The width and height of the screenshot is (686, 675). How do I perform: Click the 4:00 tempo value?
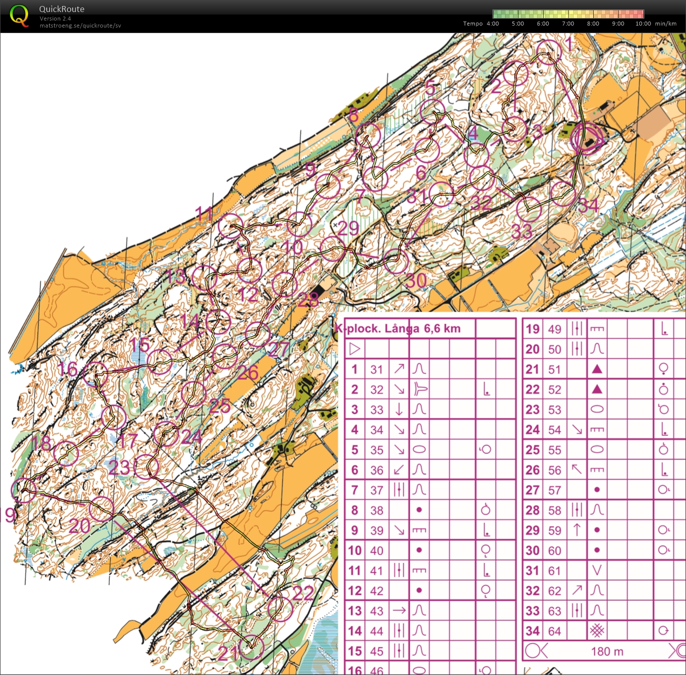click(x=493, y=24)
